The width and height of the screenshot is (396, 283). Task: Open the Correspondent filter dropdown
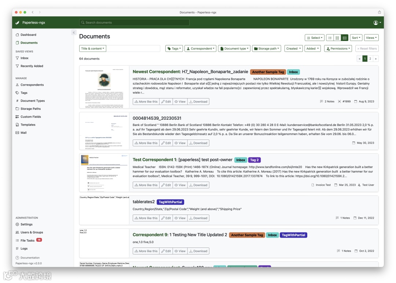click(201, 49)
